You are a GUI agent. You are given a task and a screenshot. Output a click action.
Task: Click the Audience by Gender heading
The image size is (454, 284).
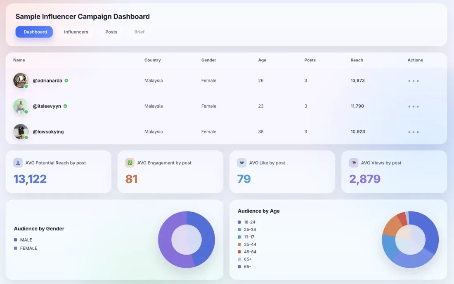point(39,228)
